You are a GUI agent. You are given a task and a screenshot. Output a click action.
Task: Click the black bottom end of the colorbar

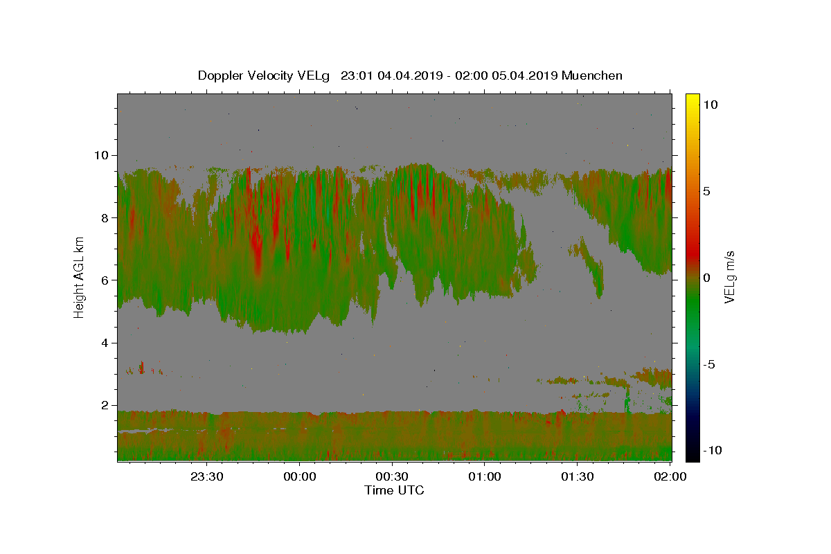tap(692, 456)
